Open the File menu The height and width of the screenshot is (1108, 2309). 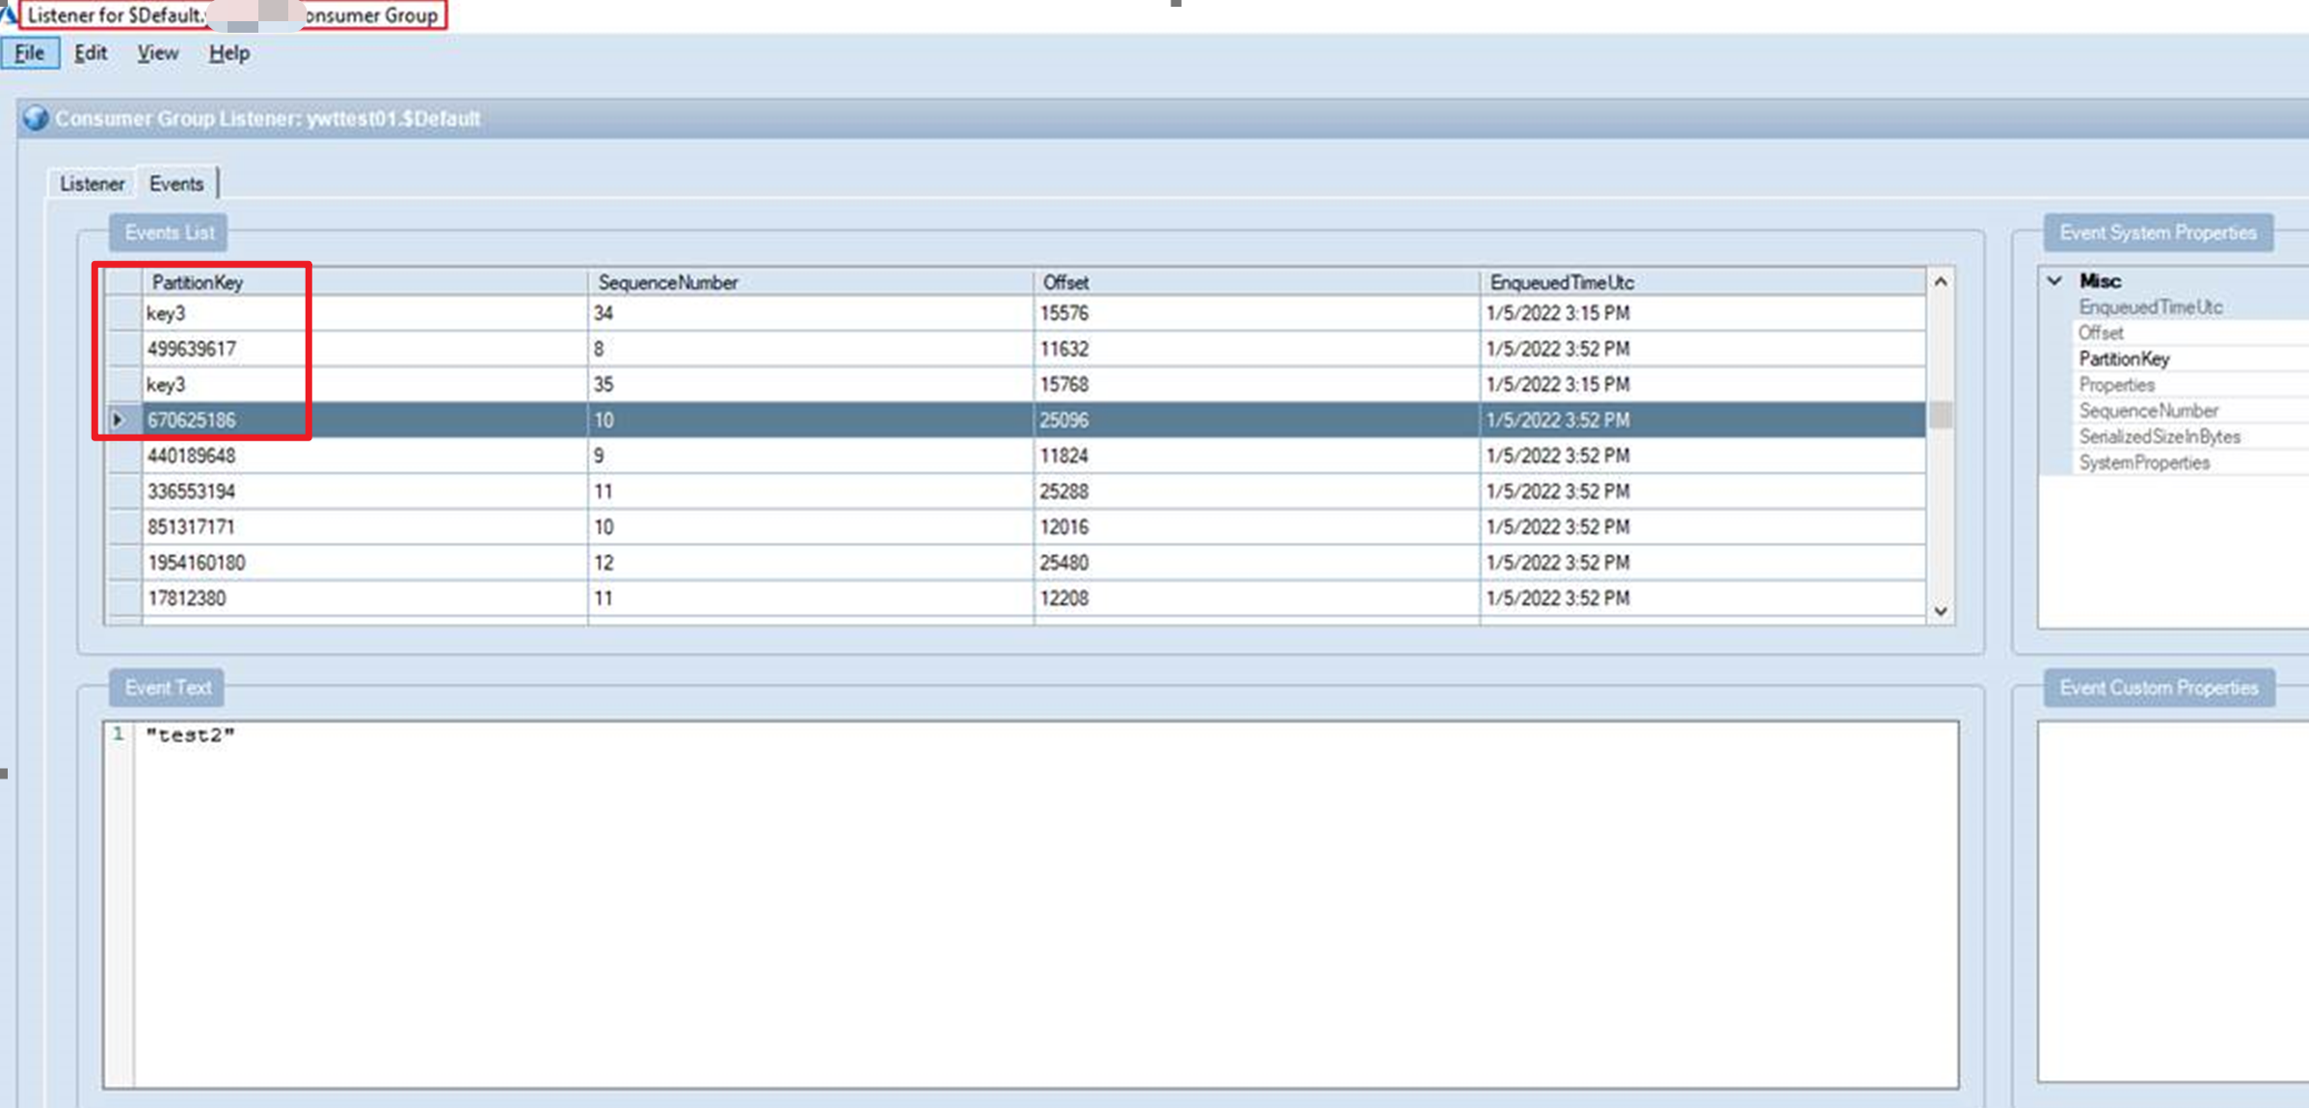30,53
